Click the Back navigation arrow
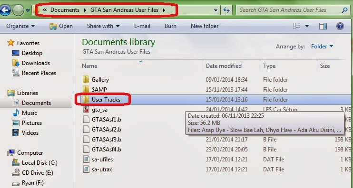The width and height of the screenshot is (353, 188). 5,10
